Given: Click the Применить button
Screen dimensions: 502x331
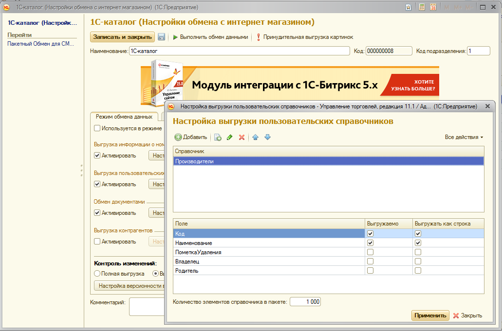Looking at the screenshot, I should (430, 315).
